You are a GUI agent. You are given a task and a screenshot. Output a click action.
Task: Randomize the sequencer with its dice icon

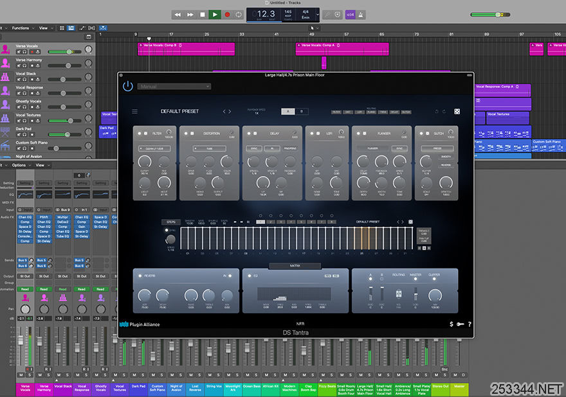[410, 222]
